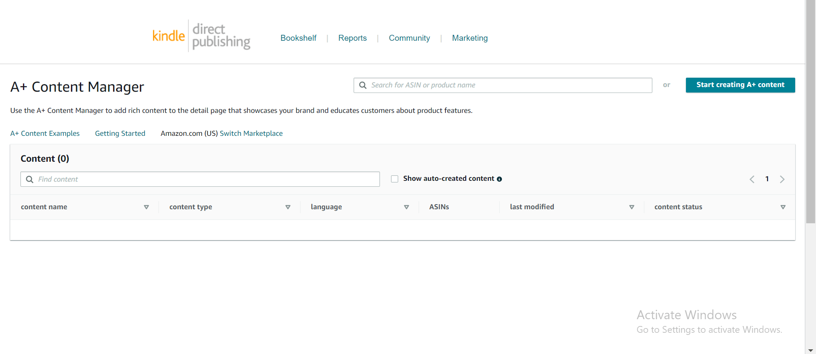Click the Amazon.com (US) marketplace text

click(x=189, y=133)
